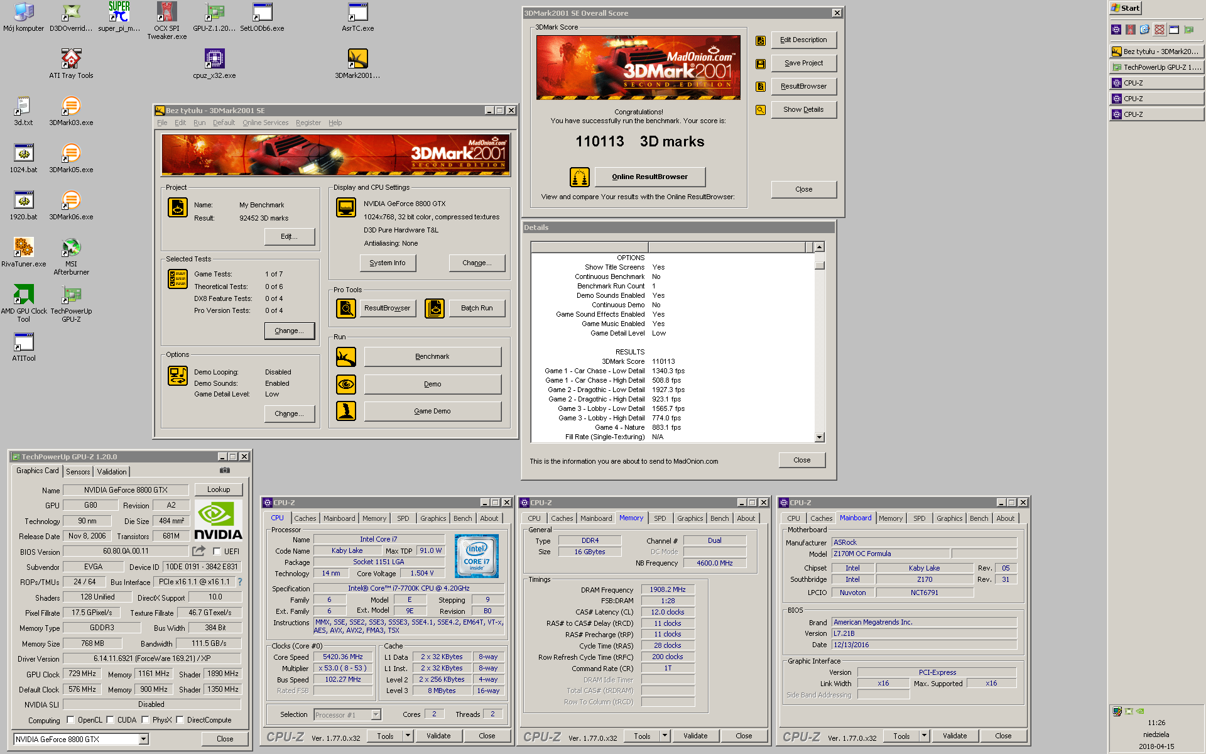
Task: Open the ATITool desktop shortcut
Action: 23,346
